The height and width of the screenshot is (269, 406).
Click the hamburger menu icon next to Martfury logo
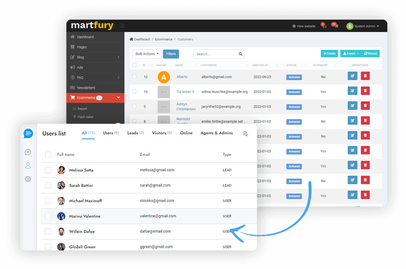click(122, 26)
